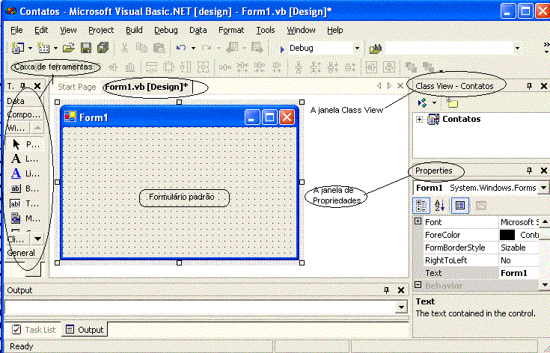This screenshot has width=550, height=353.
Task: Click the New Project toolbar icon
Action: pos(17,48)
